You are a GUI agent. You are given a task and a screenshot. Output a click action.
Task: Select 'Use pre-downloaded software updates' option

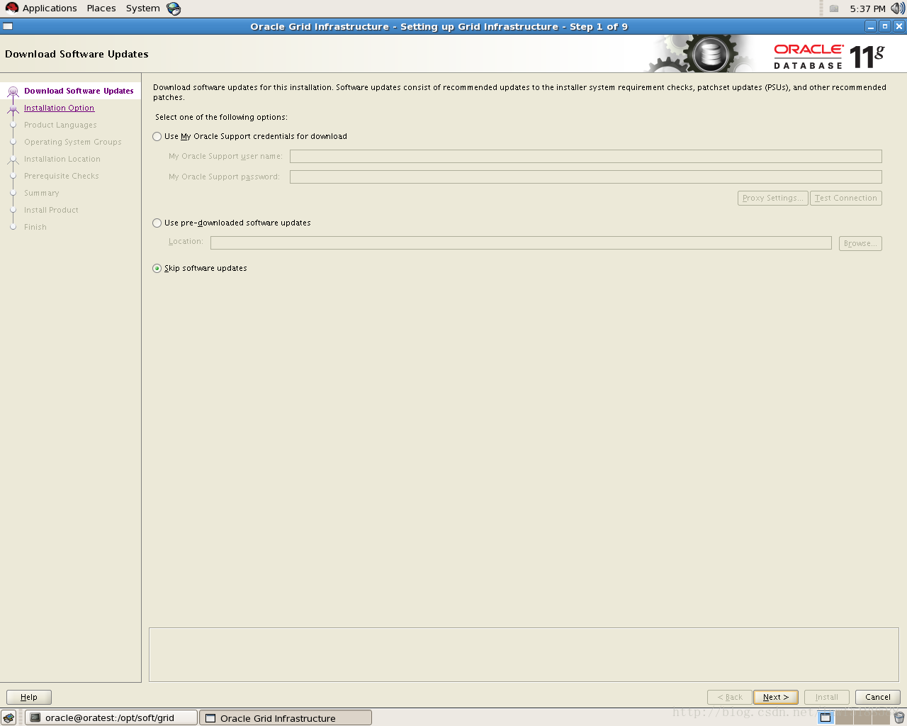click(157, 223)
